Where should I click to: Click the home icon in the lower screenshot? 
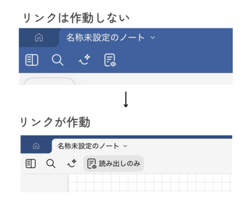click(36, 146)
